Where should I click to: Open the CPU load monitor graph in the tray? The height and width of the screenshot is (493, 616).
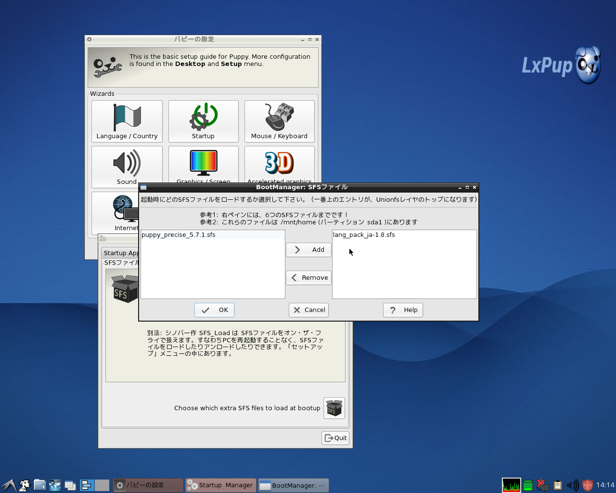pyautogui.click(x=511, y=485)
